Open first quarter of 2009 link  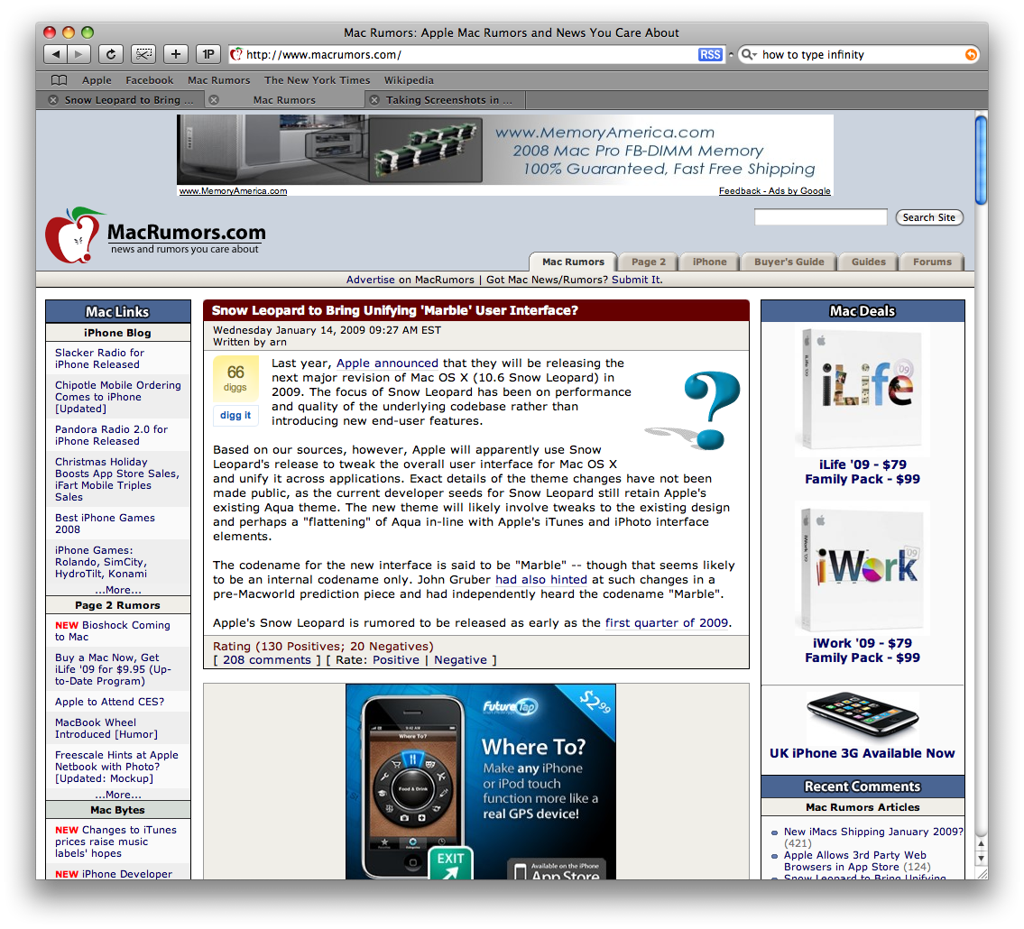(667, 623)
